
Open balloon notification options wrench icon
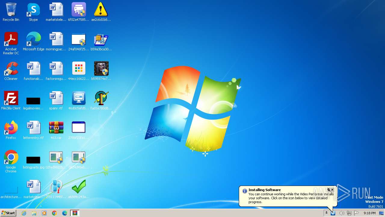click(329, 190)
